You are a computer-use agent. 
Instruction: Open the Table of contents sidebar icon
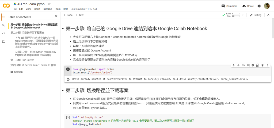coord(4,17)
